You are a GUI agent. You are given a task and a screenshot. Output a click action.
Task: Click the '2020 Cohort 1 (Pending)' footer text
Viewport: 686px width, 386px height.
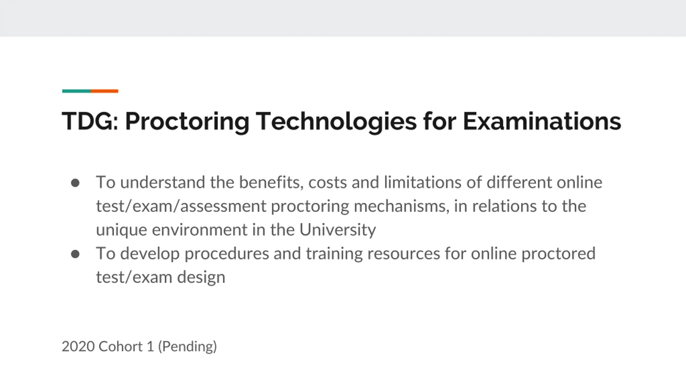[139, 346]
